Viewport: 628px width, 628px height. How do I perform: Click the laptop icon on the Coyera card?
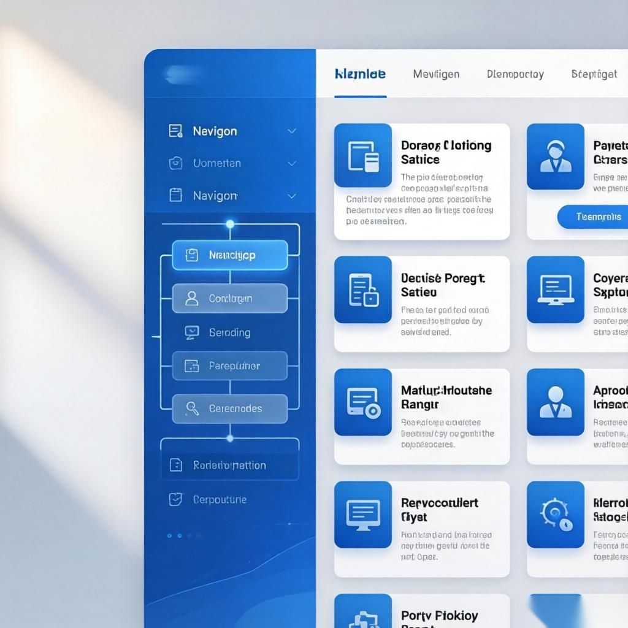coord(555,289)
